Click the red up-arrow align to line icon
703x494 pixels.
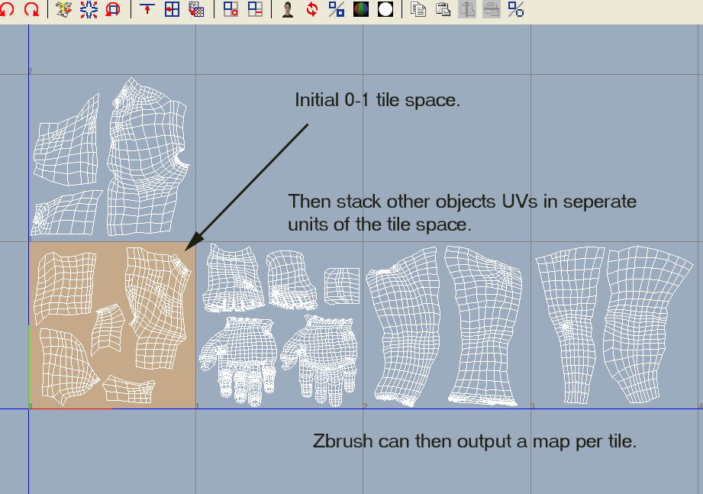(x=147, y=9)
